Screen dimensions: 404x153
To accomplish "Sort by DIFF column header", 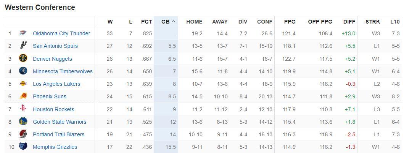I will pyautogui.click(x=349, y=22).
